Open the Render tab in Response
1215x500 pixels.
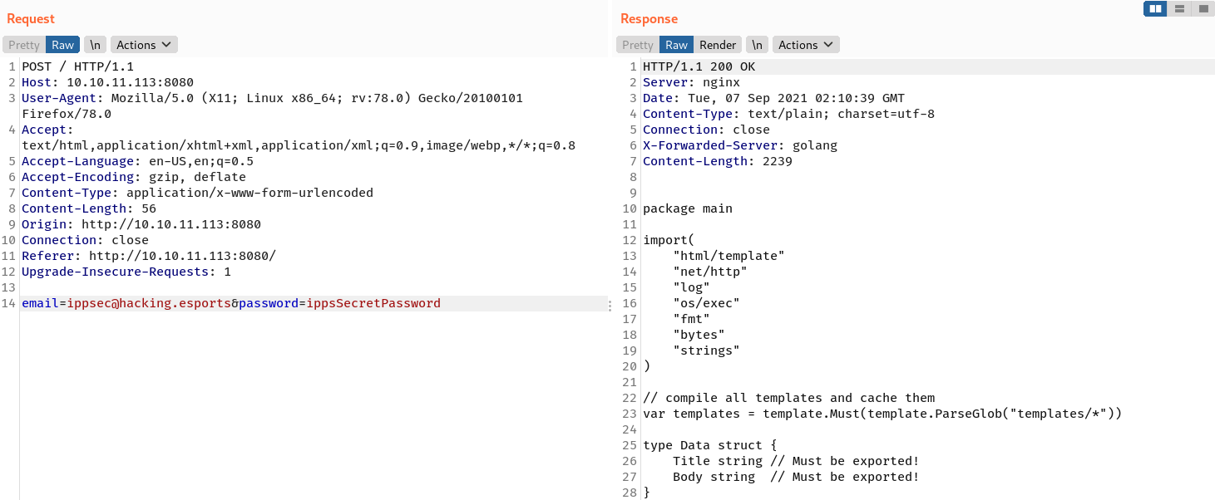[x=718, y=45]
